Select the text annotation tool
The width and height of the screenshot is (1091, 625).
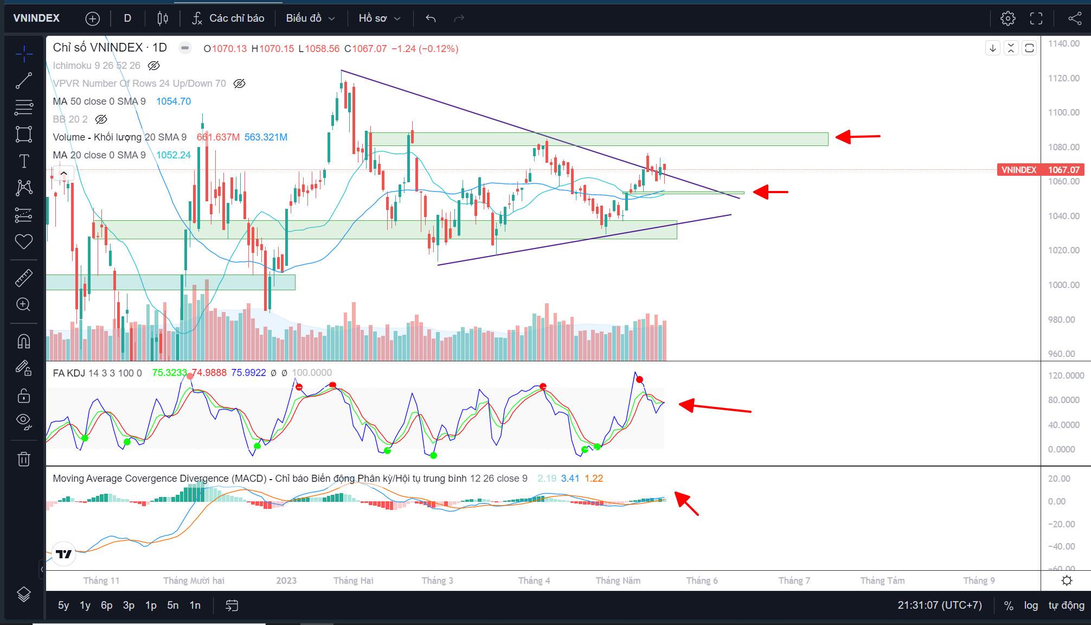click(24, 161)
